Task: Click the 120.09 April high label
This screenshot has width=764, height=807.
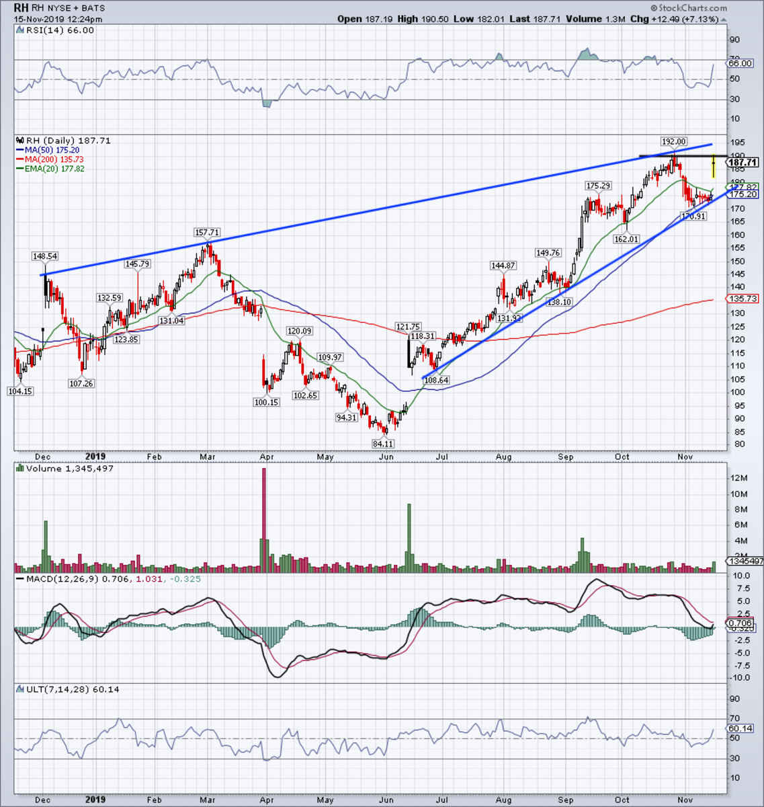Action: tap(300, 331)
